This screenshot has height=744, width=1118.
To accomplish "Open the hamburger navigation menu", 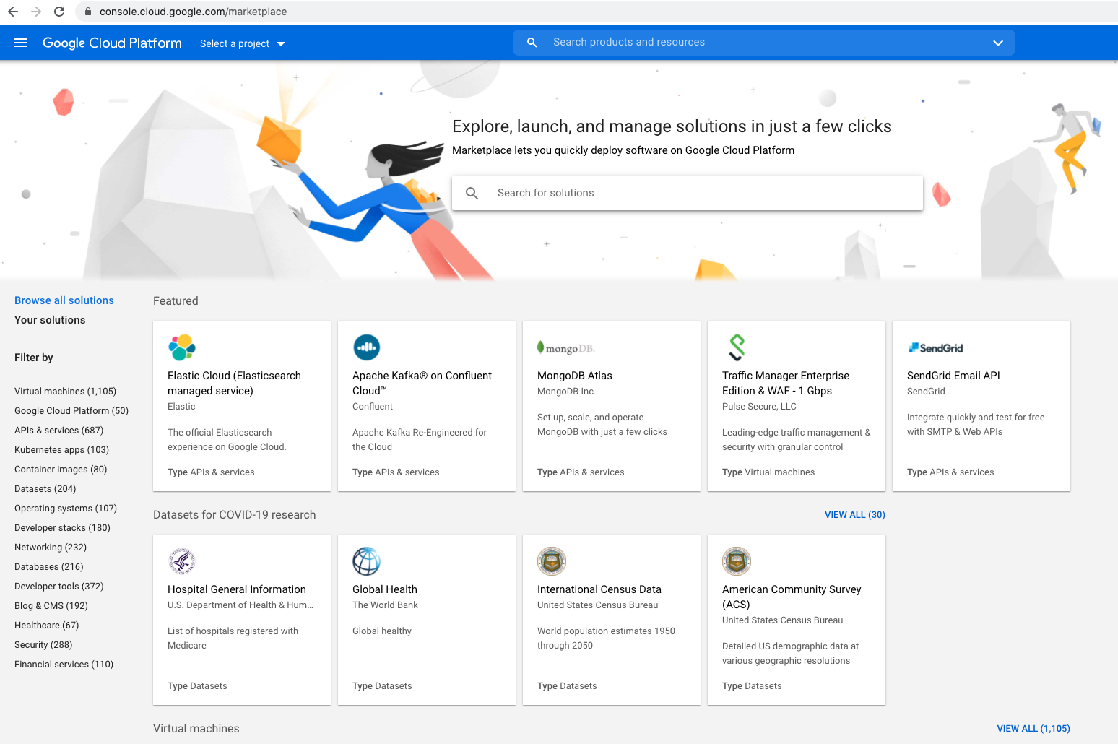I will click(20, 43).
